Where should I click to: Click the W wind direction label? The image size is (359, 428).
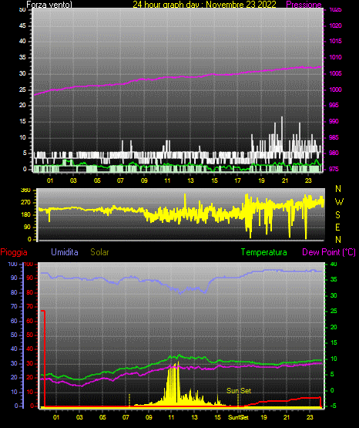339,202
